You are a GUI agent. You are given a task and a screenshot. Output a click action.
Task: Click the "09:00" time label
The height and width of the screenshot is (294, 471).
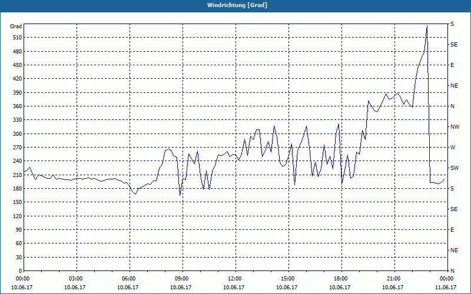(x=181, y=279)
